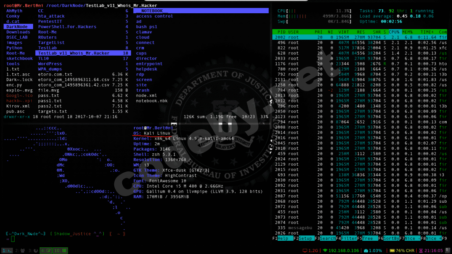Image resolution: width=452 pixels, height=254 pixels.
Task: Select the Conky directory in ranger
Action: click(x=13, y=16)
